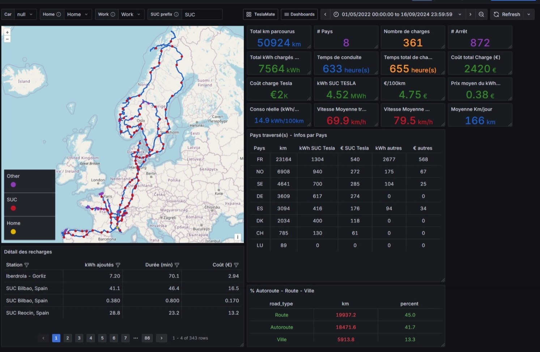Click the '361' Nombre de charges value
The image size is (540, 352).
[x=413, y=43]
